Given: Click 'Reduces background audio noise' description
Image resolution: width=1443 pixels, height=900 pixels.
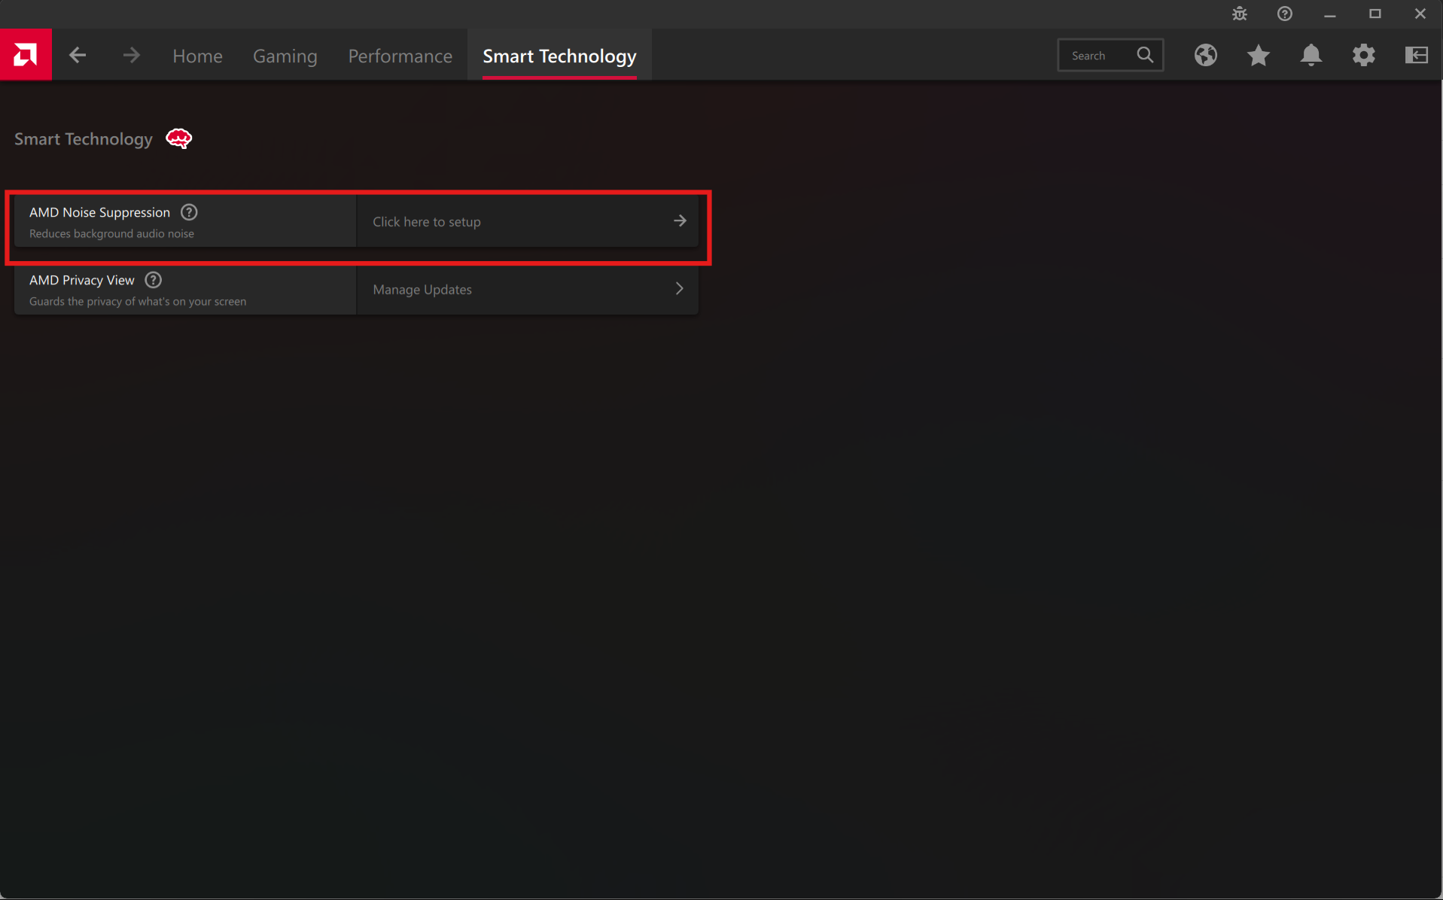Looking at the screenshot, I should (x=111, y=233).
